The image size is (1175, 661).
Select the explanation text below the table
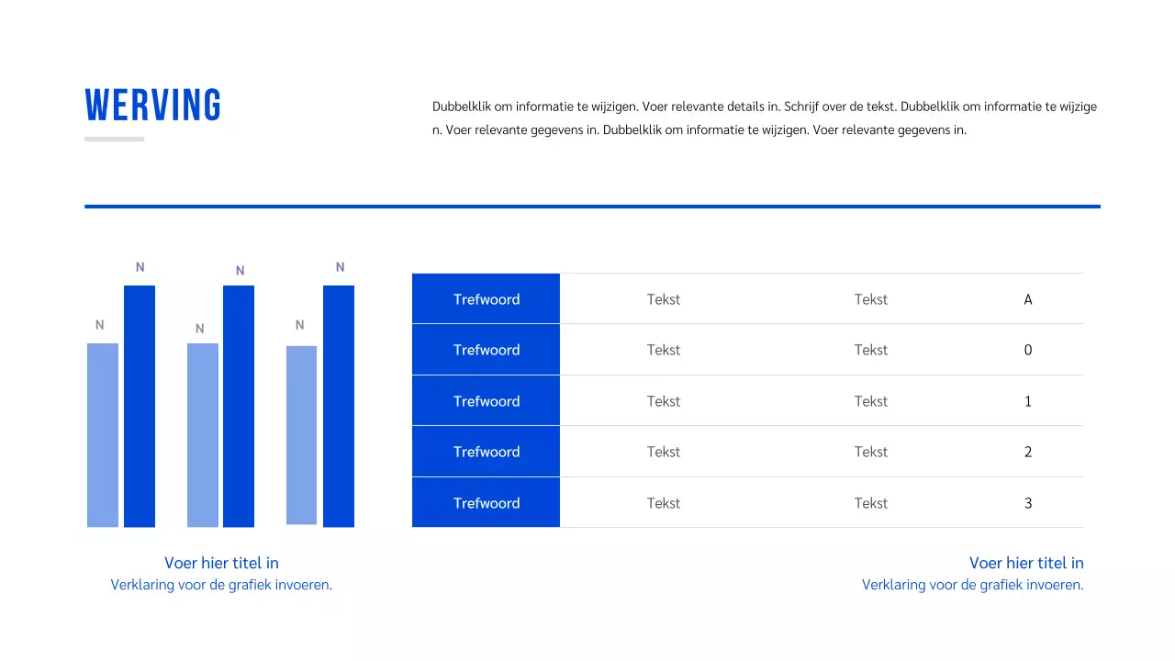tap(972, 585)
